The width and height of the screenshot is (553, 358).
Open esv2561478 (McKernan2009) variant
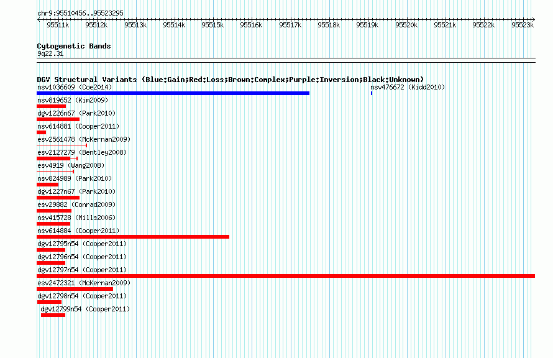pos(84,139)
